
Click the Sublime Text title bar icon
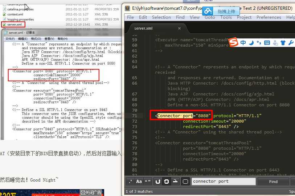128,8
